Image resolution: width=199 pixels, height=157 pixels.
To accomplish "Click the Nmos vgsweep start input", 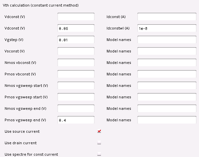I will point(76,86).
